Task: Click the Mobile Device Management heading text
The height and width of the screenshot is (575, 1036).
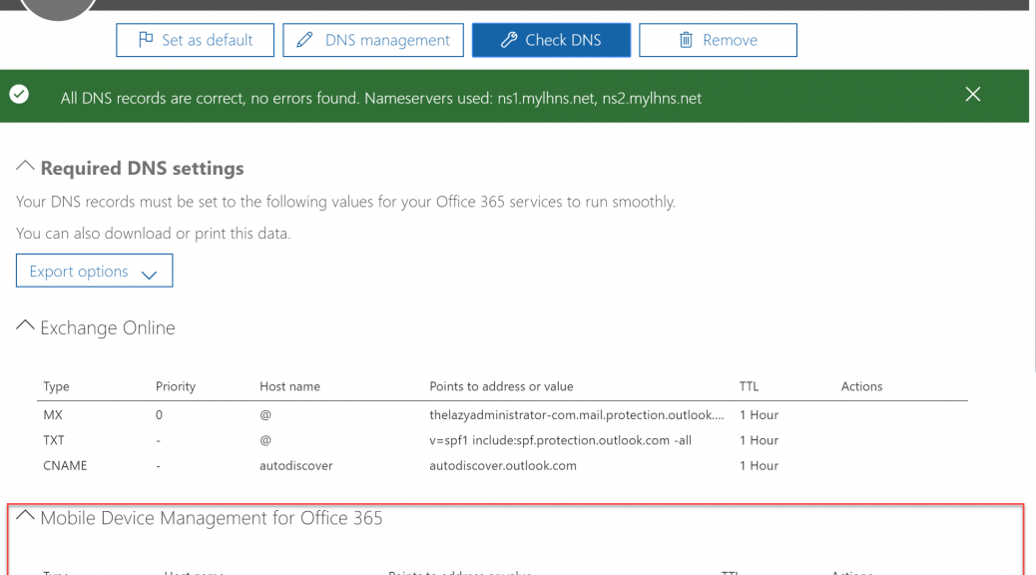Action: click(212, 518)
